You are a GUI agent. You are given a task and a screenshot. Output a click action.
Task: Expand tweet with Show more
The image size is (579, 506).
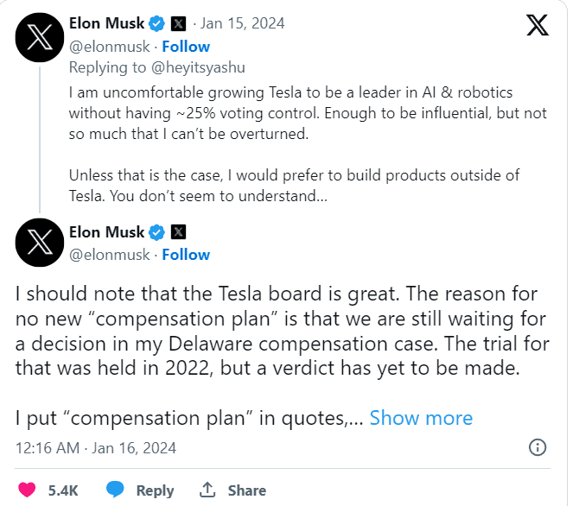tap(421, 418)
